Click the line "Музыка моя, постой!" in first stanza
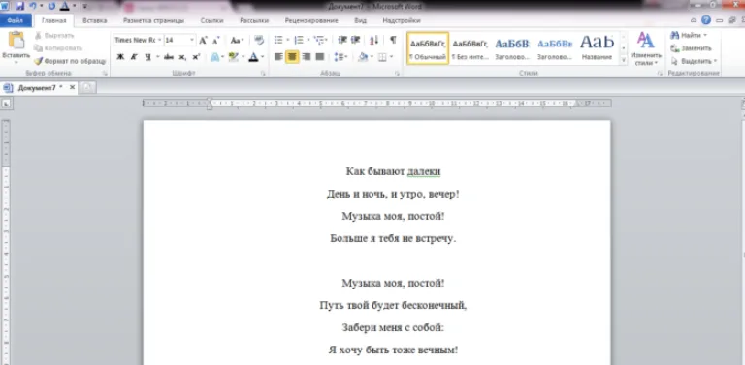 (x=393, y=216)
